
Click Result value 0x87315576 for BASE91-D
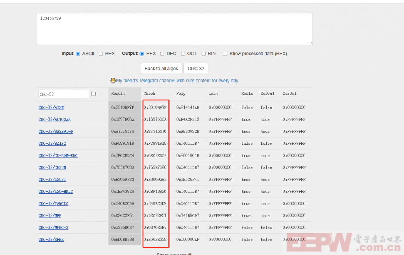[123, 132]
